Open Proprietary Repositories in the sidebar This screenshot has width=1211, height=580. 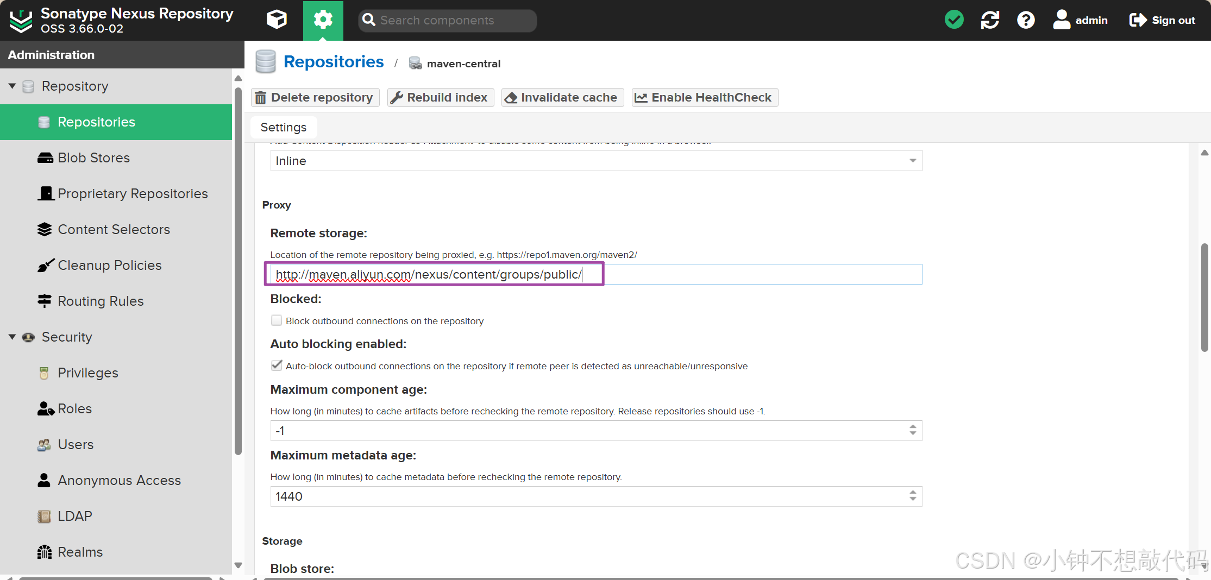[x=116, y=194]
